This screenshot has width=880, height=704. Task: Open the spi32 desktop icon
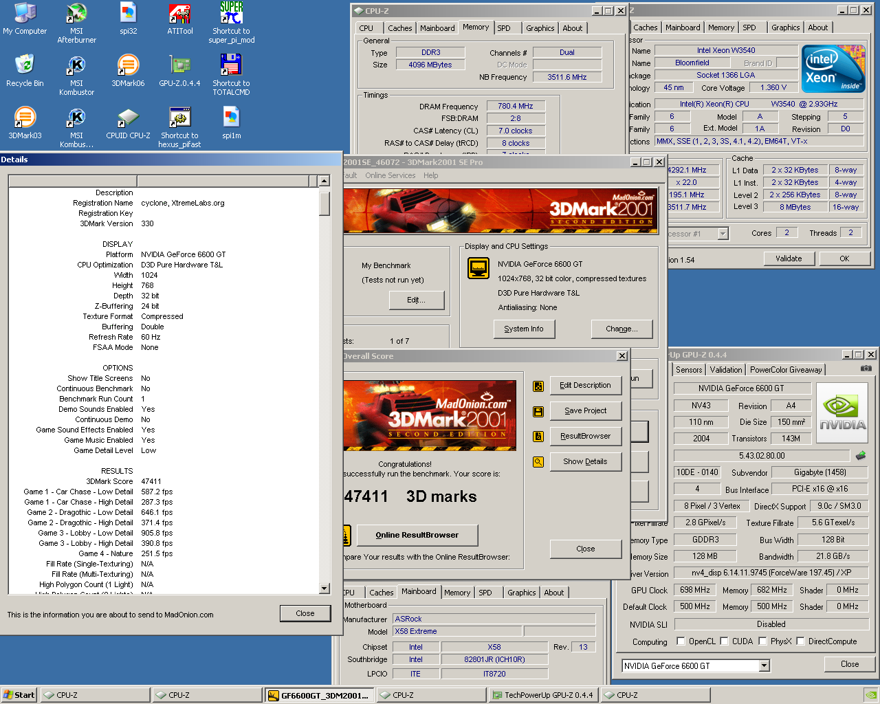pyautogui.click(x=128, y=19)
